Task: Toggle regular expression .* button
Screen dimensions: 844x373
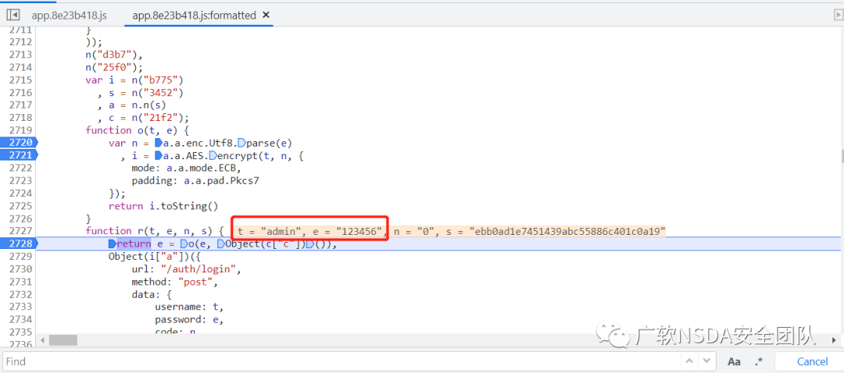Action: (759, 362)
